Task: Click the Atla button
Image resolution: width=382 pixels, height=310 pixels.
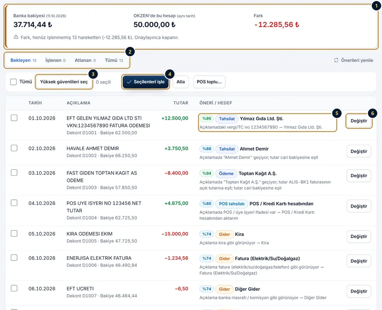Action: coord(180,82)
